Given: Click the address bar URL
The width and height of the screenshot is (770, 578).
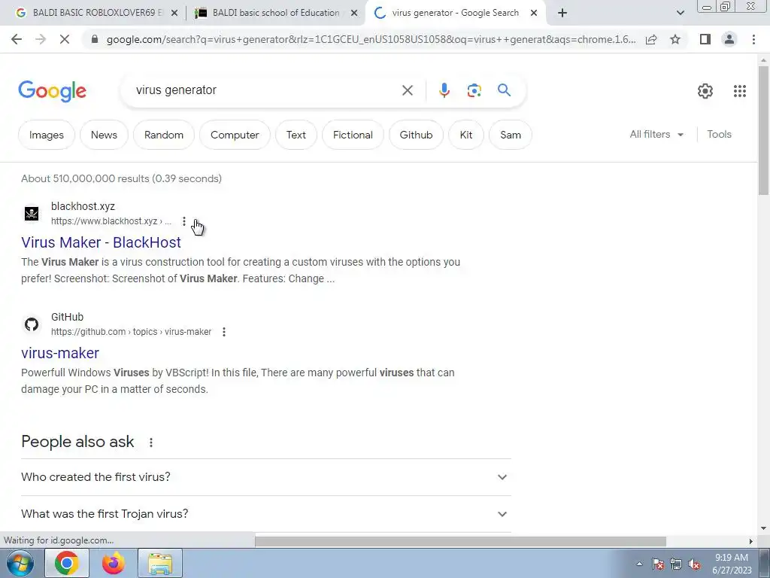Looking at the screenshot, I should (371, 39).
